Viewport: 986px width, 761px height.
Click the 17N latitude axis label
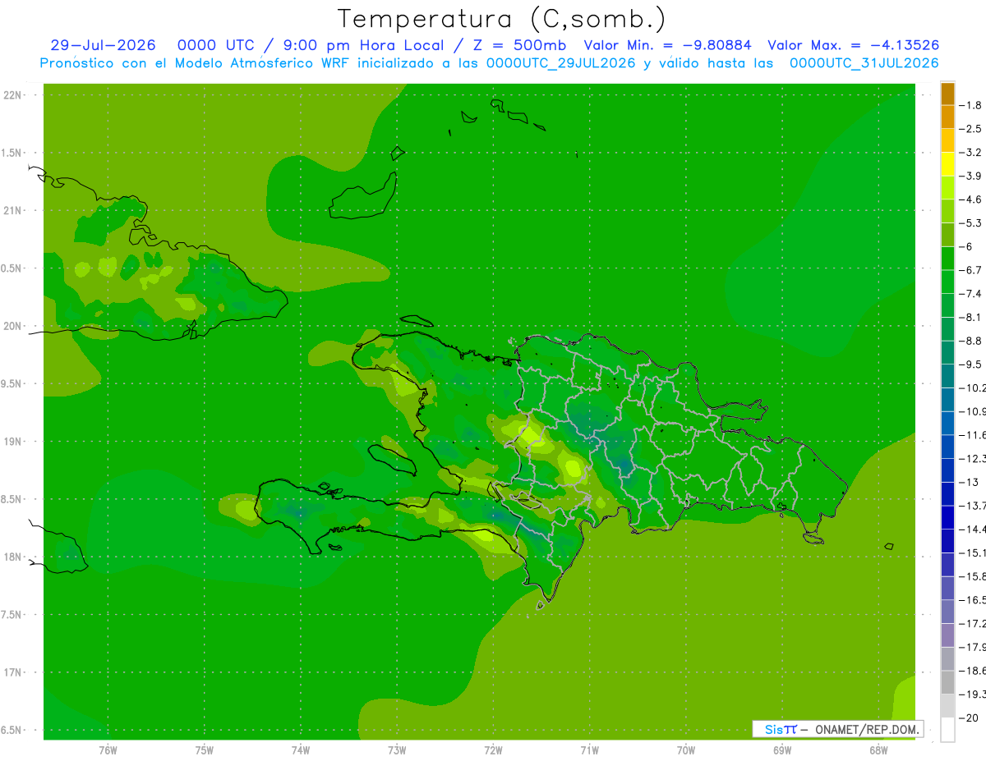[x=13, y=672]
